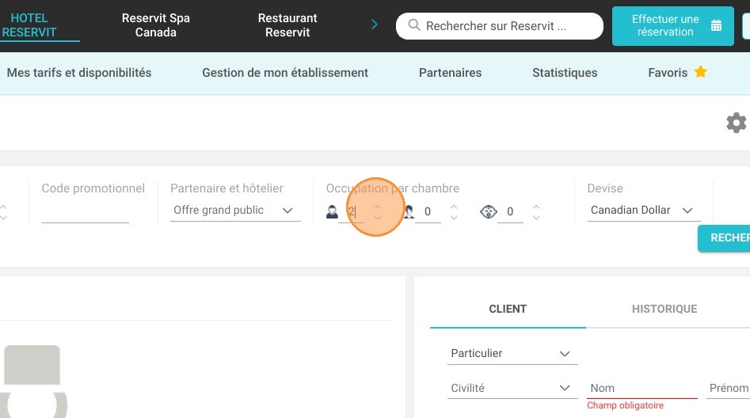The width and height of the screenshot is (750, 418).
Task: Click the 'Partenaire et hôtelier' label
Action: 227,188
